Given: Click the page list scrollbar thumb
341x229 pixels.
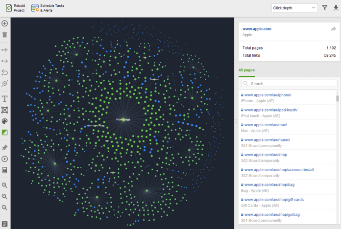Looking at the screenshot, I should point(337,98).
